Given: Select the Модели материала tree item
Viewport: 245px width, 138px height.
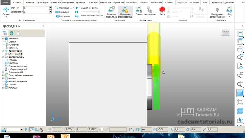Looking at the screenshot, I should tap(18, 82).
